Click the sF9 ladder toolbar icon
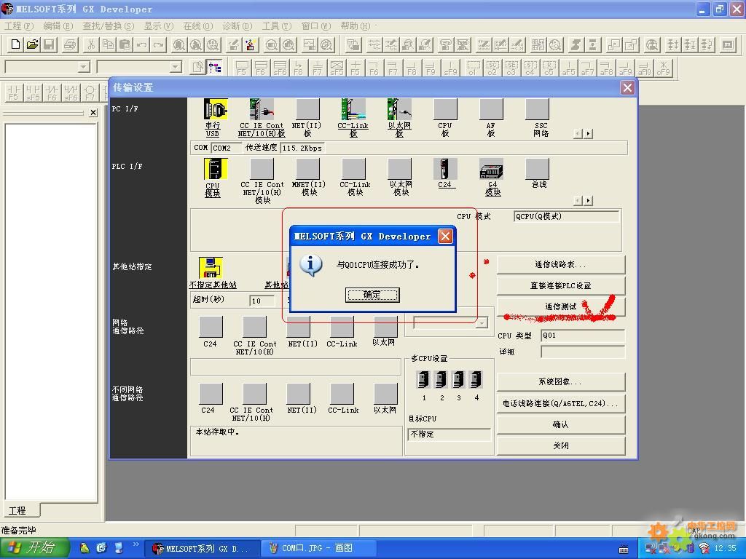Image resolution: width=746 pixels, height=559 pixels. [450, 68]
